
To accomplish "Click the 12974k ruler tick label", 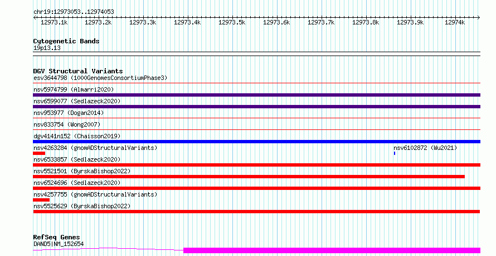I will pos(455,22).
